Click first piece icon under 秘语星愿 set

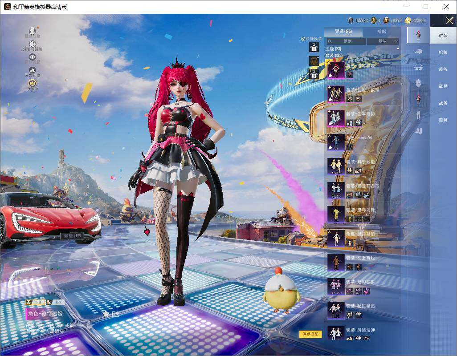[350, 315]
